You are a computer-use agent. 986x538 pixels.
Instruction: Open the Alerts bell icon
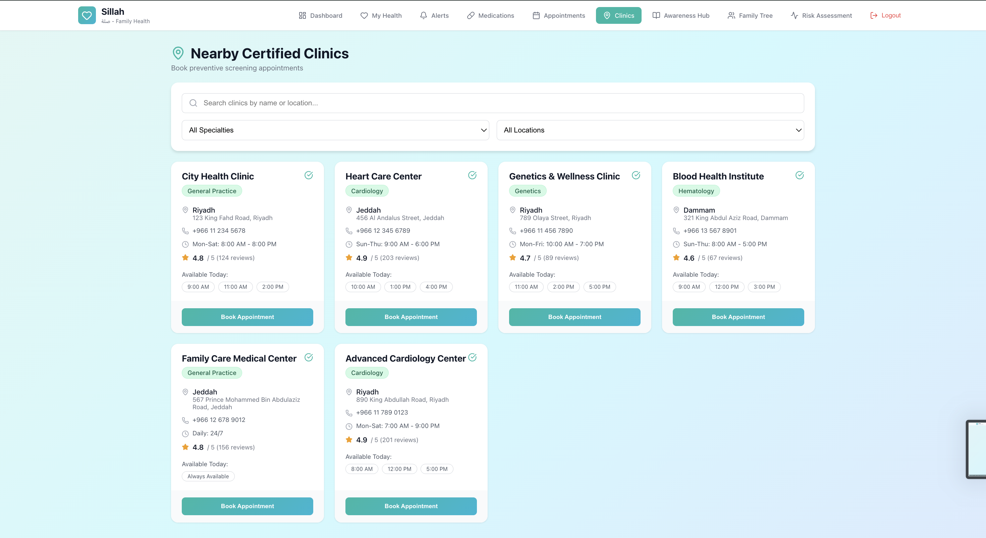[x=424, y=15]
